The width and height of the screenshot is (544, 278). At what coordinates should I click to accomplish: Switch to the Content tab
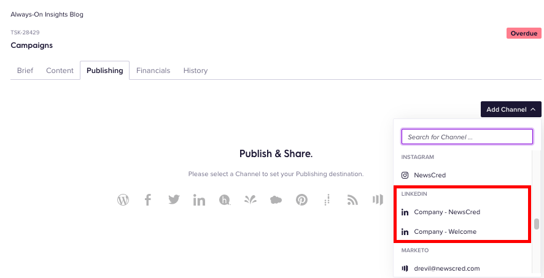click(x=60, y=71)
